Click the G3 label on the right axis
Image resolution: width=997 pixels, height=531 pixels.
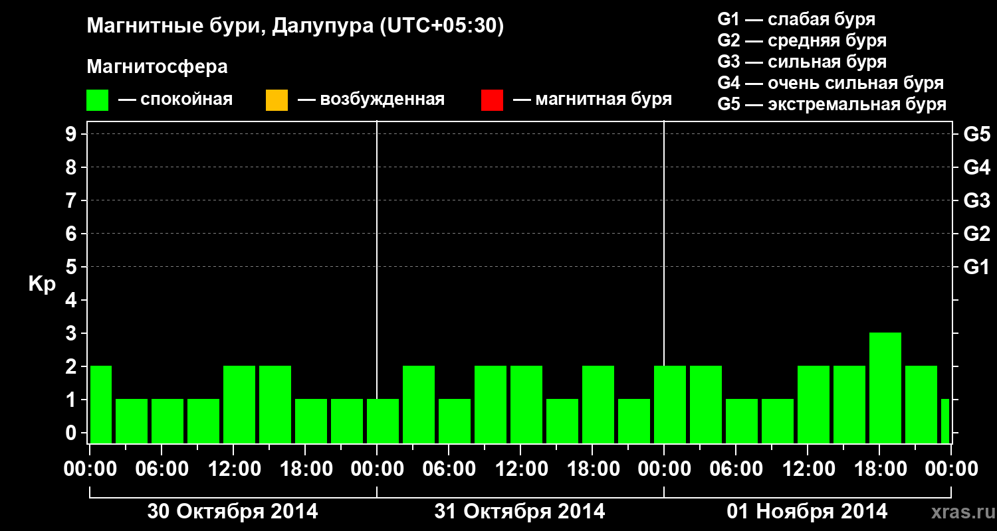[976, 200]
